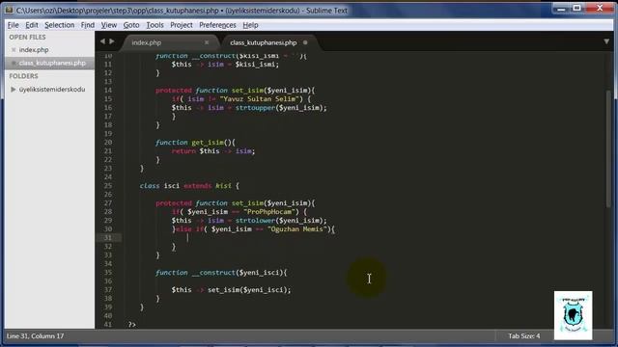Click the 'class isci extends kisi' line

tap(189, 186)
